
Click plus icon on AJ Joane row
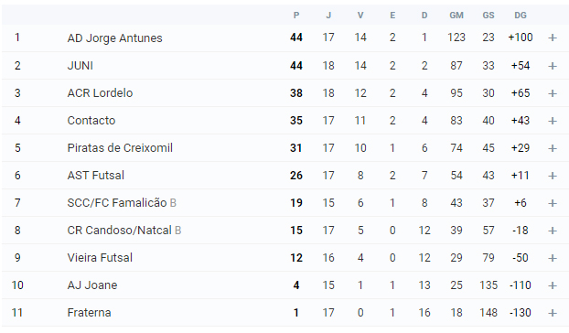[x=553, y=285]
